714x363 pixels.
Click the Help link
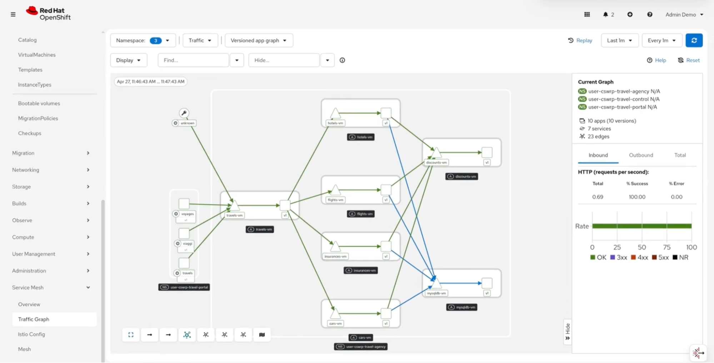coord(656,60)
